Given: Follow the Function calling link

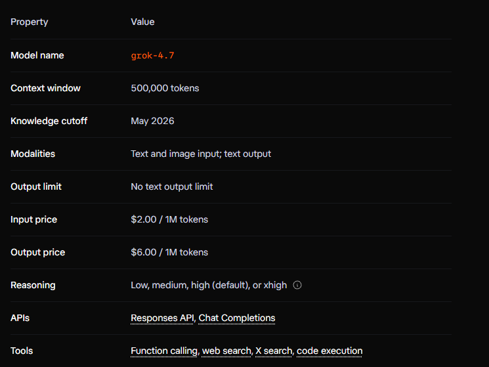Looking at the screenshot, I should pos(164,351).
